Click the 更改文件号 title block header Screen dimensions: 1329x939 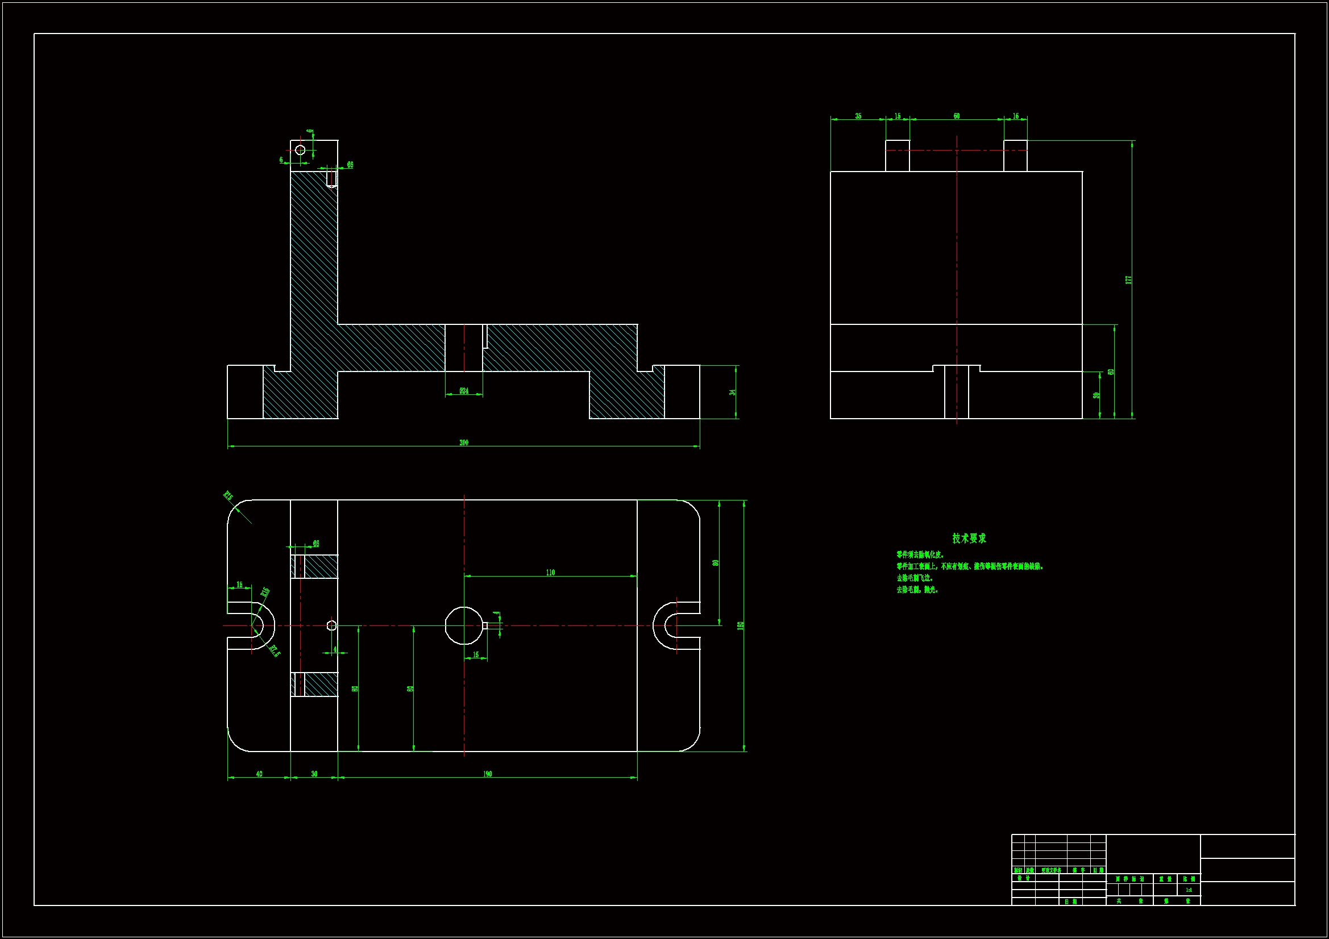click(1051, 870)
